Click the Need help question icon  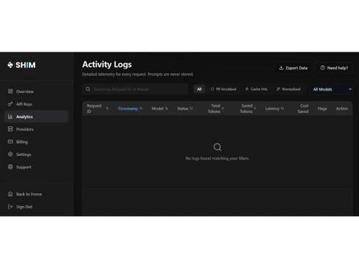[x=322, y=67]
